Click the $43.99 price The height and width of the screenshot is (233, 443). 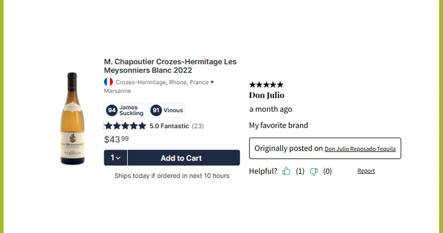(x=116, y=139)
